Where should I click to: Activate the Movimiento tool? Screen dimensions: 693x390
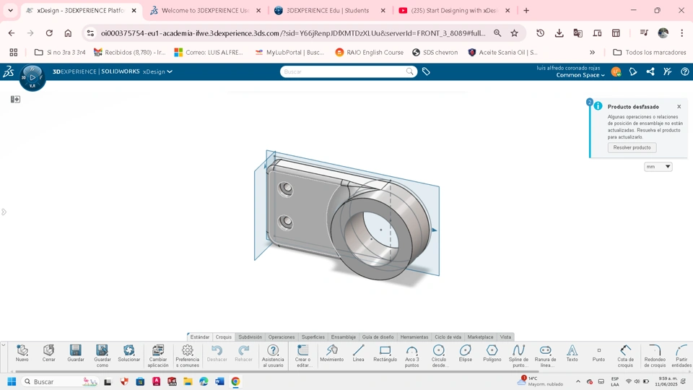point(331,351)
